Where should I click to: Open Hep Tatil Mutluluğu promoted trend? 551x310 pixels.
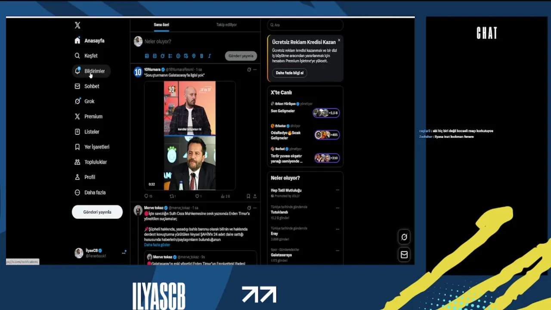[x=286, y=190]
